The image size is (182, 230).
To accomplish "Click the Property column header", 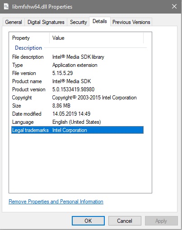I will (29, 38).
